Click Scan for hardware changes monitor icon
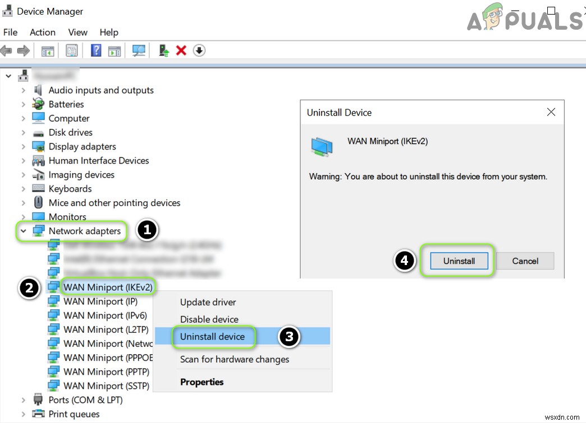This screenshot has width=586, height=423. [x=139, y=50]
